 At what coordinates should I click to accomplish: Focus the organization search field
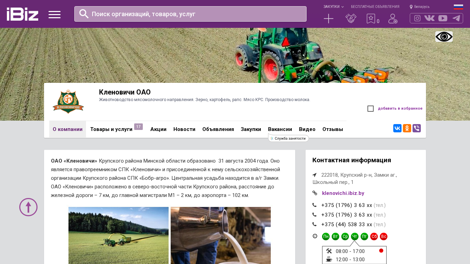pyautogui.click(x=190, y=14)
